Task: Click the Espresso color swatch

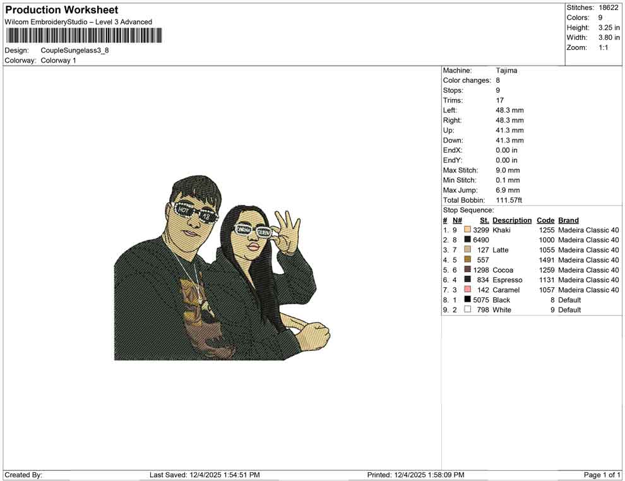Action: click(x=468, y=280)
